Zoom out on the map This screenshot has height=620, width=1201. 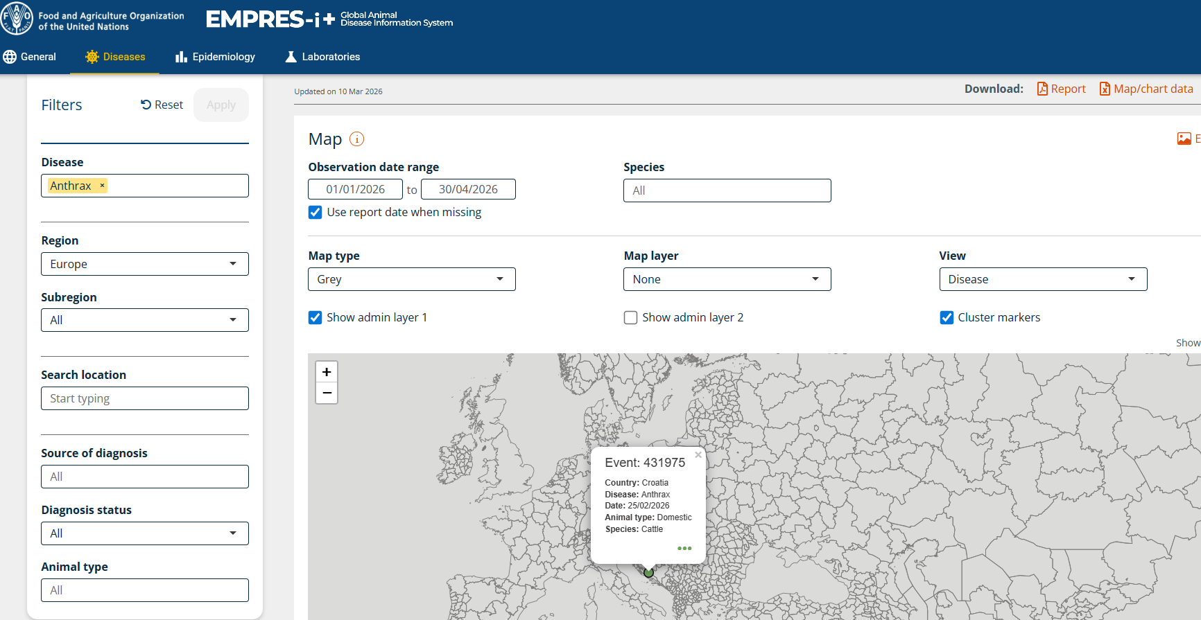pyautogui.click(x=327, y=393)
